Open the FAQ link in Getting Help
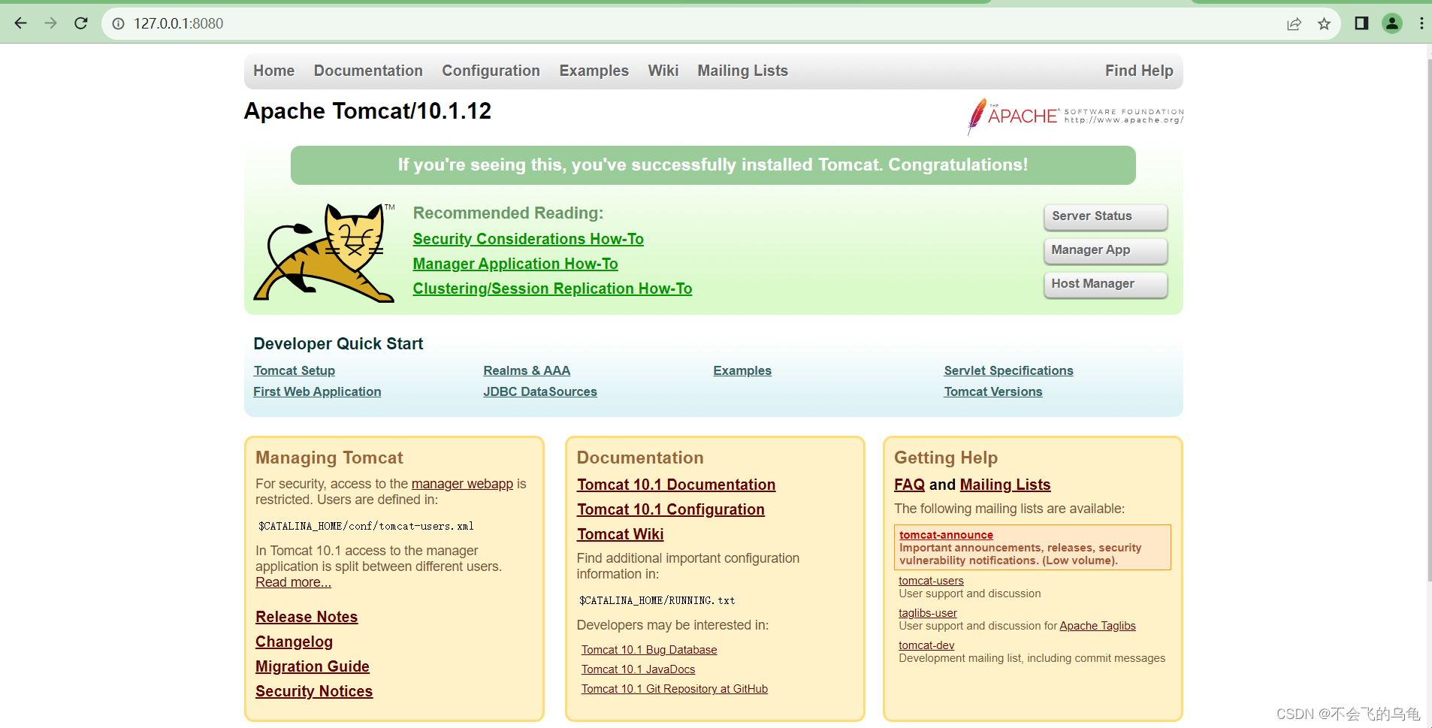 (909, 485)
